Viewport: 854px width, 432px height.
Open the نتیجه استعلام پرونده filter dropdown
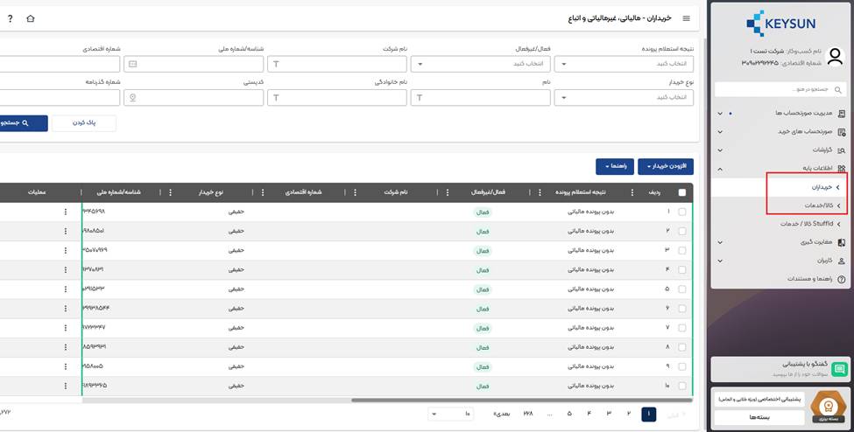(624, 64)
